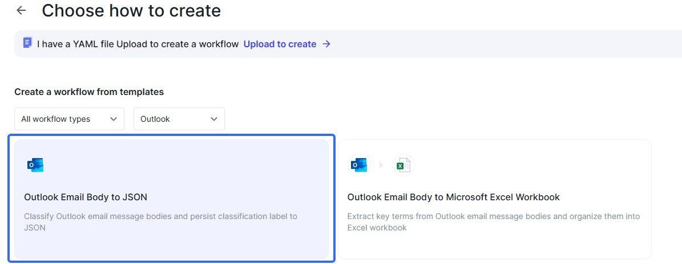Go back using the left arrow
Screen dimensions: 682x264
click(x=21, y=11)
